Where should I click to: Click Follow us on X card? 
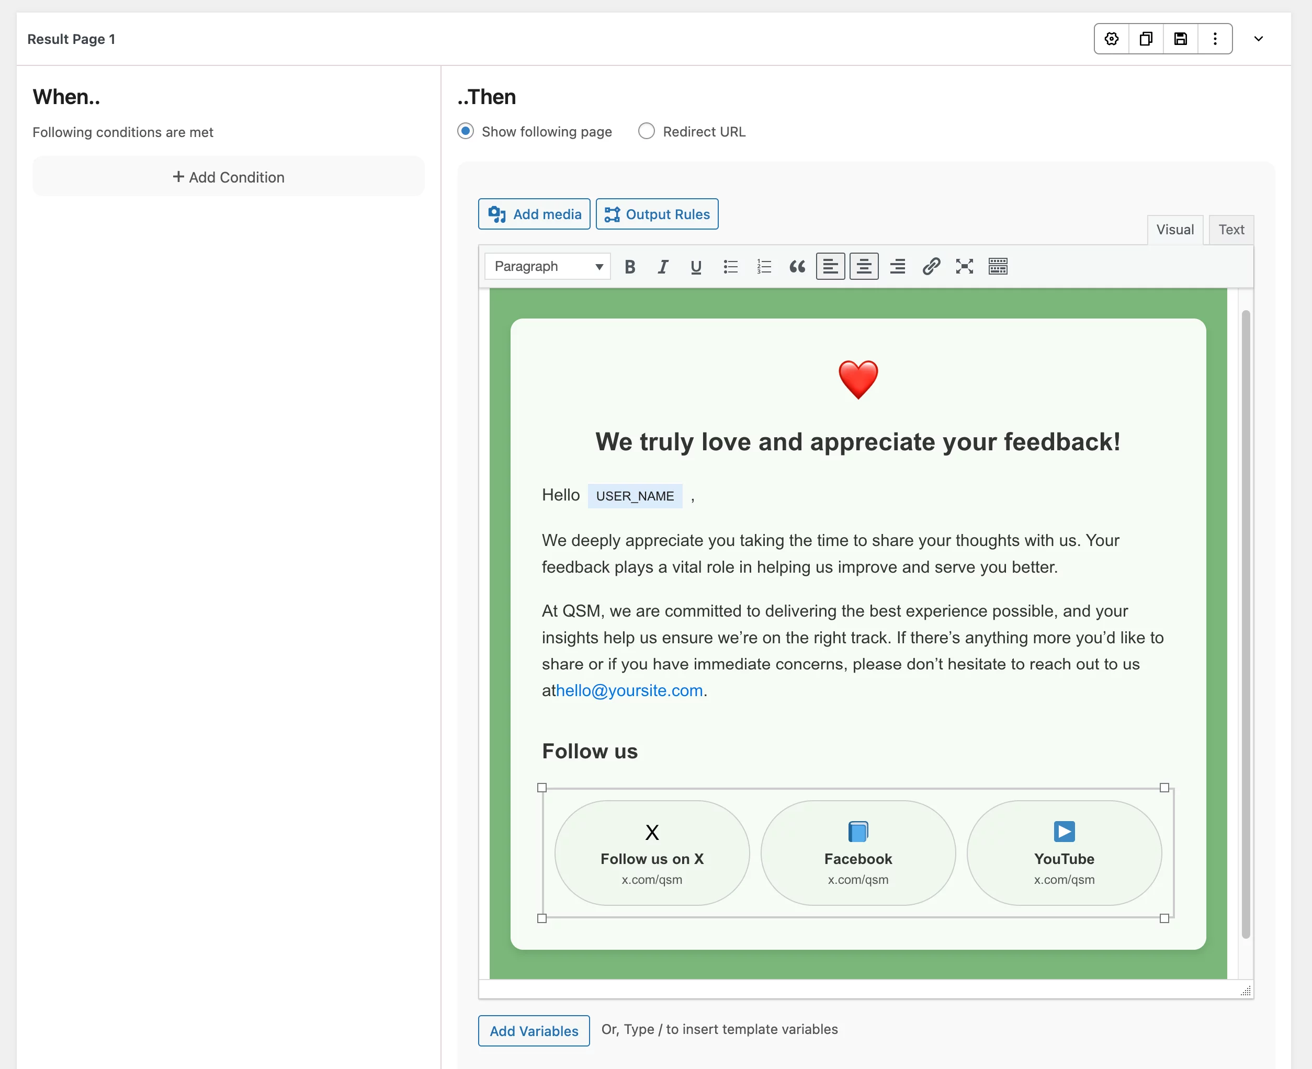point(652,853)
